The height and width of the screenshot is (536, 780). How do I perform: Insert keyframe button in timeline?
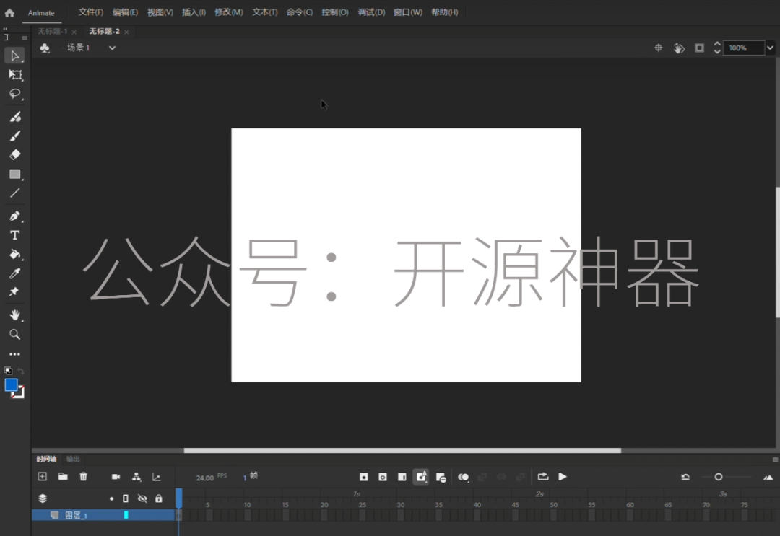(x=363, y=477)
